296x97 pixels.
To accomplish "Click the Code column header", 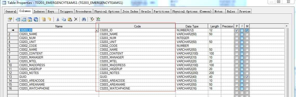I will pyautogui.click(x=137, y=26).
